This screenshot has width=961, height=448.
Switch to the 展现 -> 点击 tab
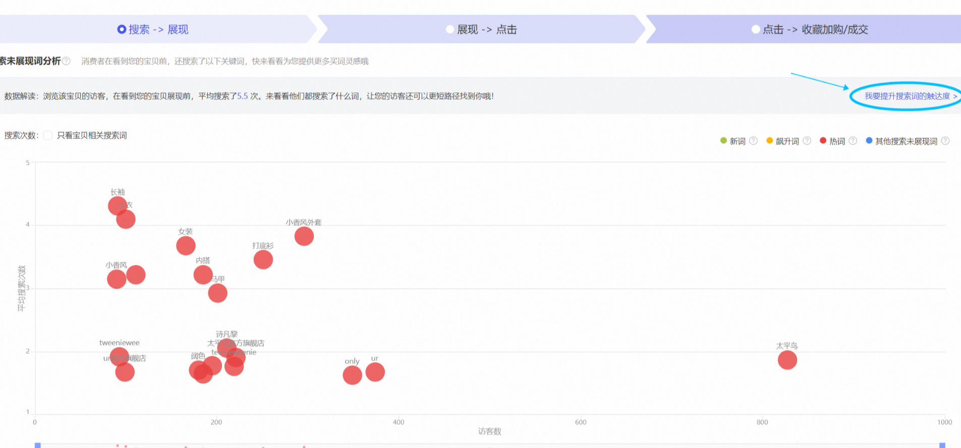point(482,29)
